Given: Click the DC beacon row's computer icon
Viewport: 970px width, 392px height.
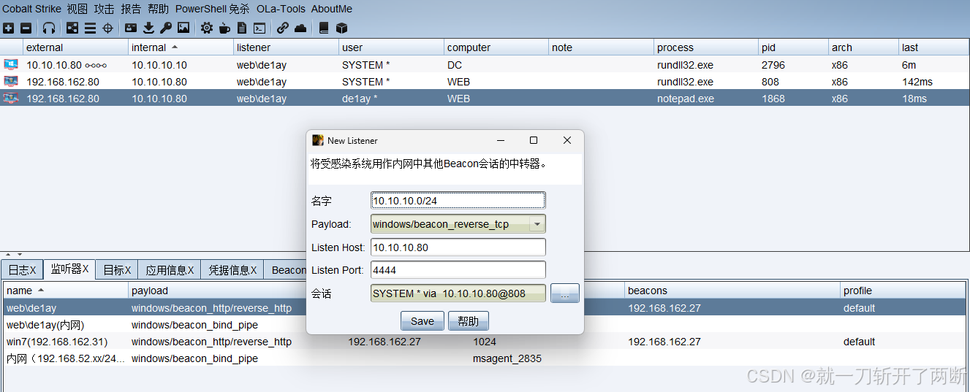Looking at the screenshot, I should pyautogui.click(x=11, y=64).
